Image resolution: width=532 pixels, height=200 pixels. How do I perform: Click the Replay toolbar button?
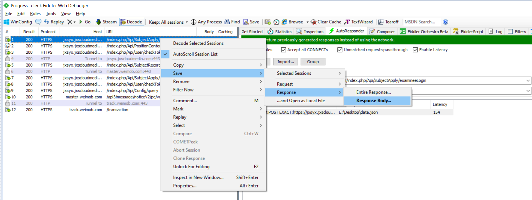coord(54,22)
